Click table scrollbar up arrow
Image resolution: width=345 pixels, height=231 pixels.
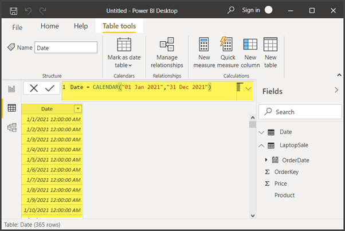point(253,118)
